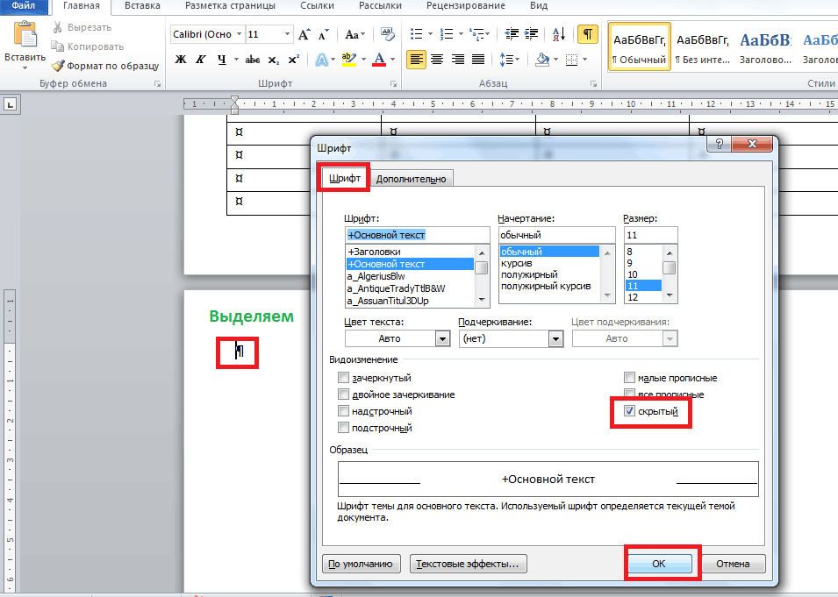This screenshot has width=838, height=597.
Task: Toggle the малые прописные checkbox
Action: coord(629,378)
